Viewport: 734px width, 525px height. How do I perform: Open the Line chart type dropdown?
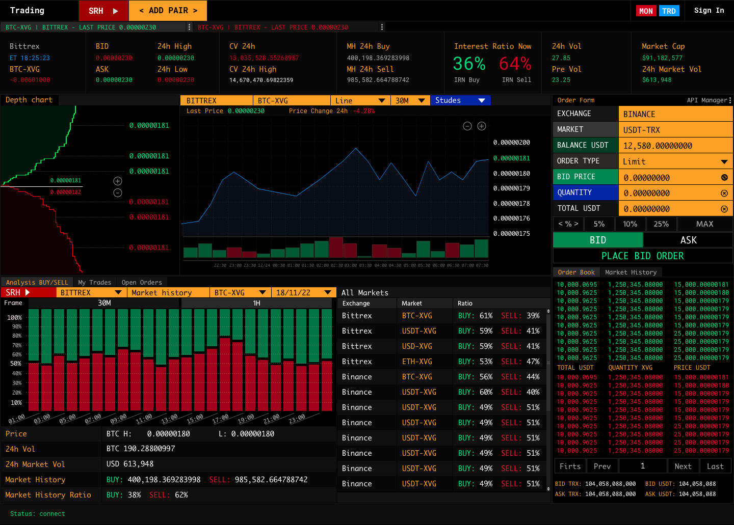click(x=360, y=100)
